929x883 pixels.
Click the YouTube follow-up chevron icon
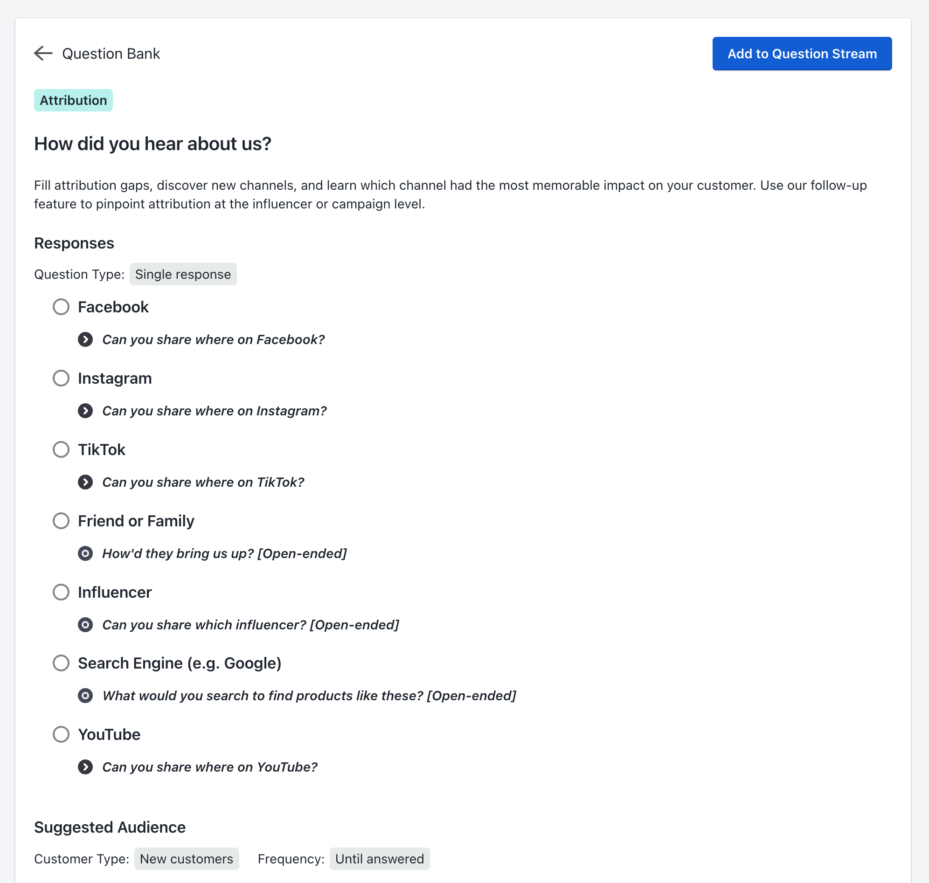(x=85, y=767)
